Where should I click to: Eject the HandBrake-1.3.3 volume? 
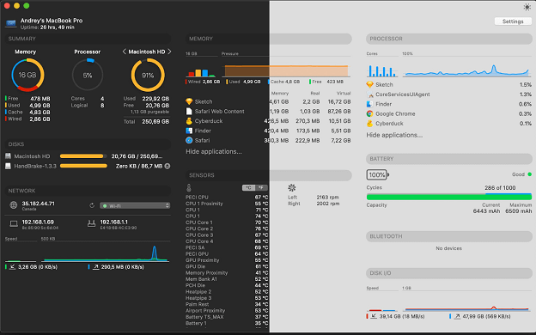[167, 166]
